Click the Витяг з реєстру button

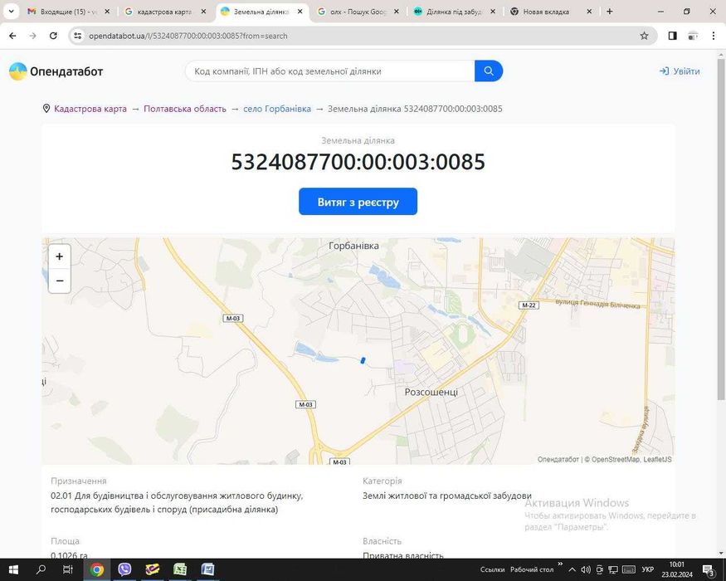[358, 202]
